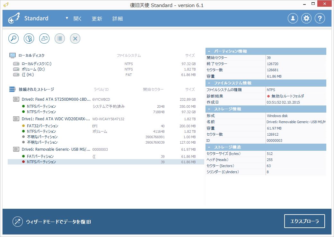The image size is (334, 237).
Task: Open the settings gear icon
Action: [x=306, y=18]
